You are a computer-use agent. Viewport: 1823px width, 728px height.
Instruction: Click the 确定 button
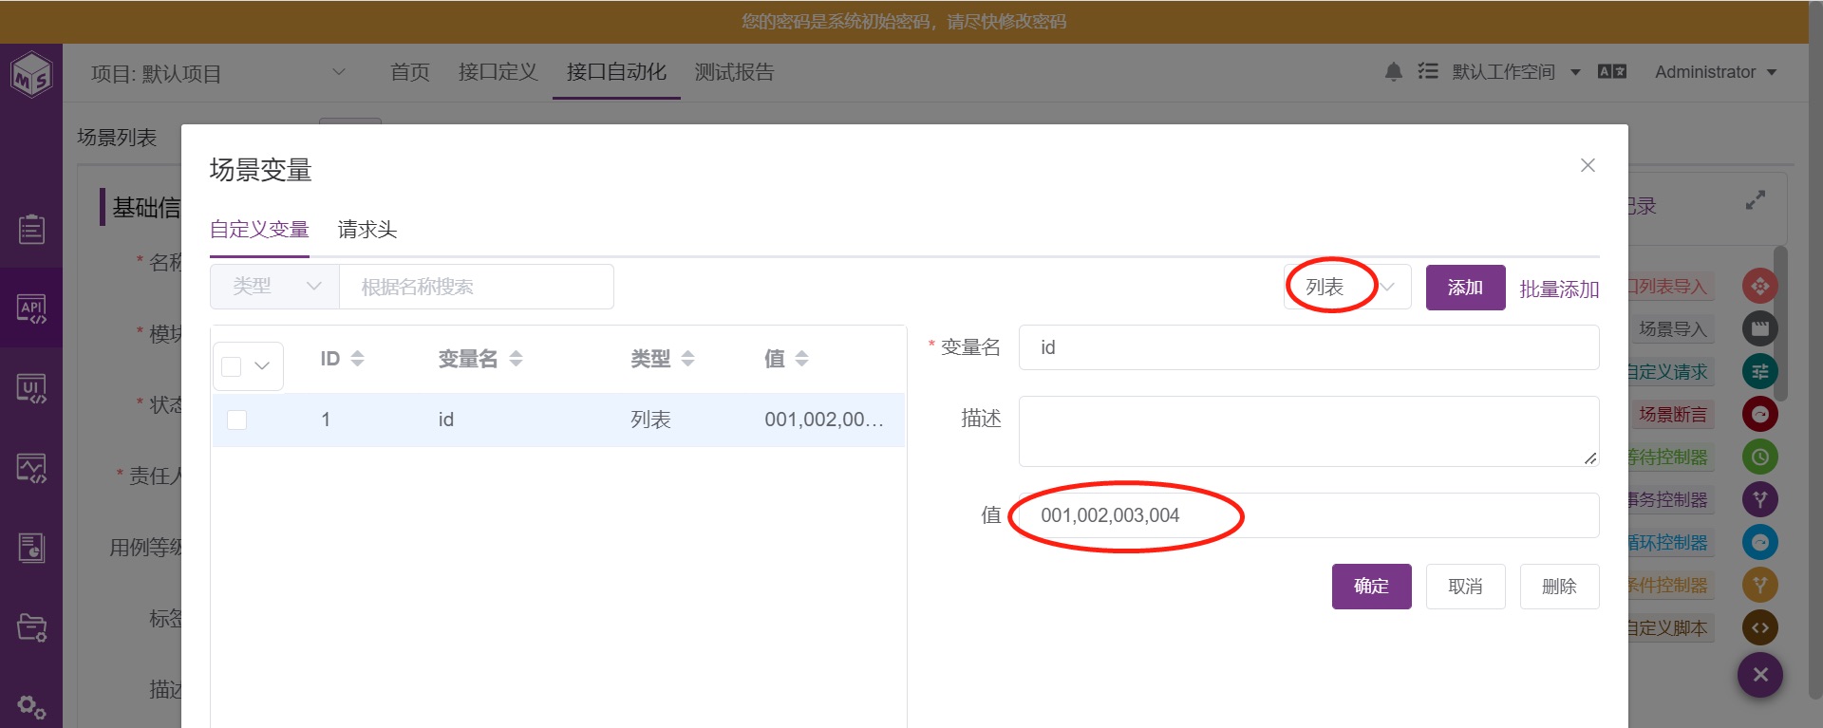pyautogui.click(x=1371, y=587)
